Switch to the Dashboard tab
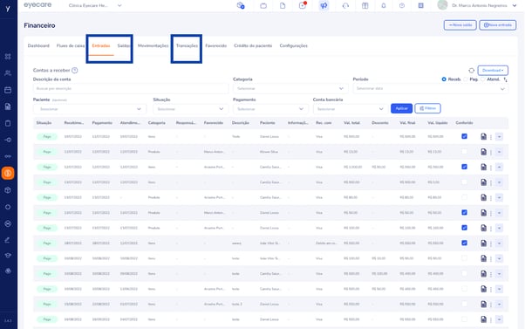The height and width of the screenshot is (329, 525). point(38,45)
